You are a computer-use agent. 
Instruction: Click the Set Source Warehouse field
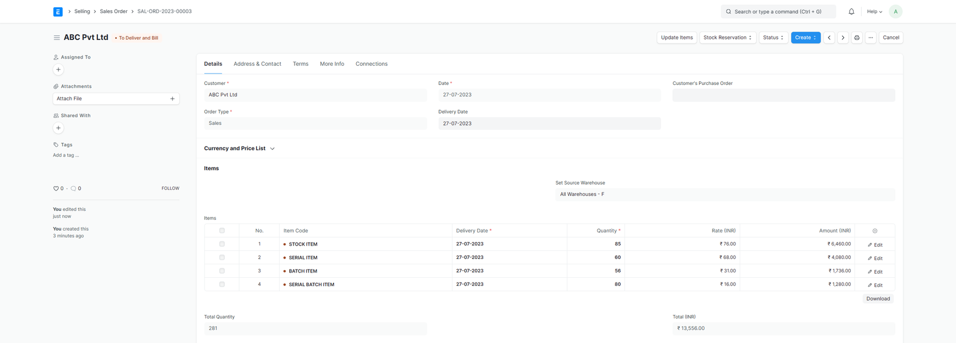[x=725, y=194]
